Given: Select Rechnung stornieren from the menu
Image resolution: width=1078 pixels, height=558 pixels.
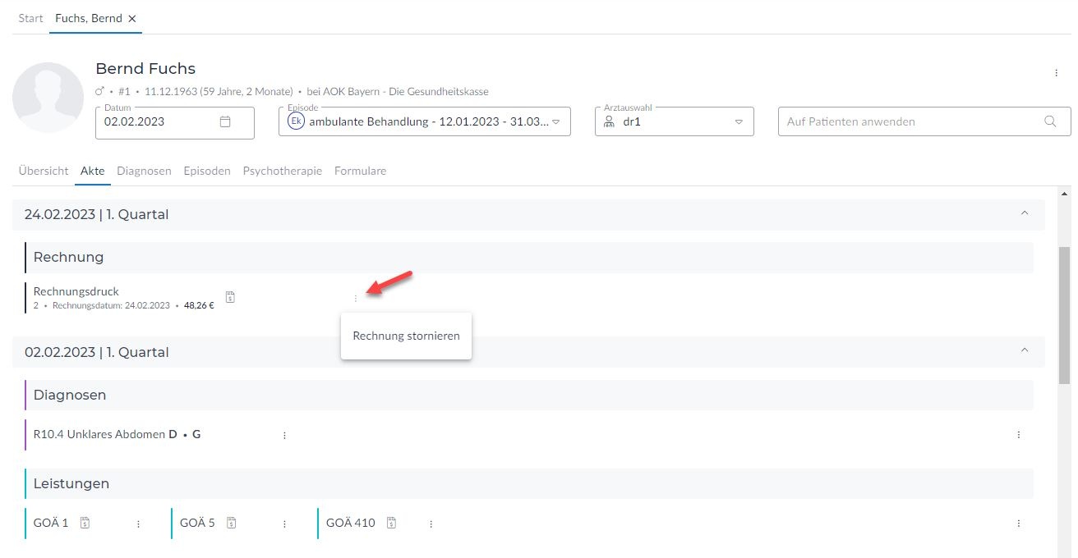Looking at the screenshot, I should (x=406, y=336).
